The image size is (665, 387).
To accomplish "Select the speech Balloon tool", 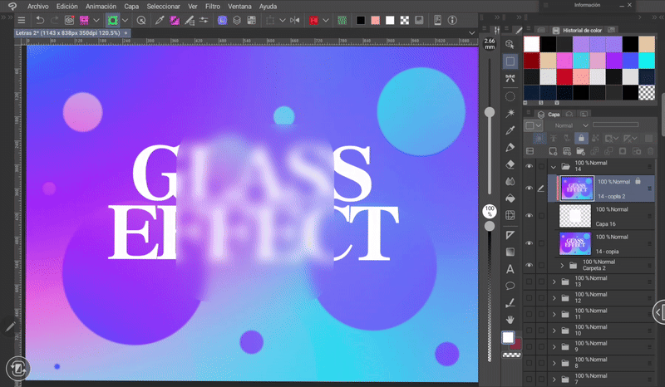I will (x=510, y=287).
